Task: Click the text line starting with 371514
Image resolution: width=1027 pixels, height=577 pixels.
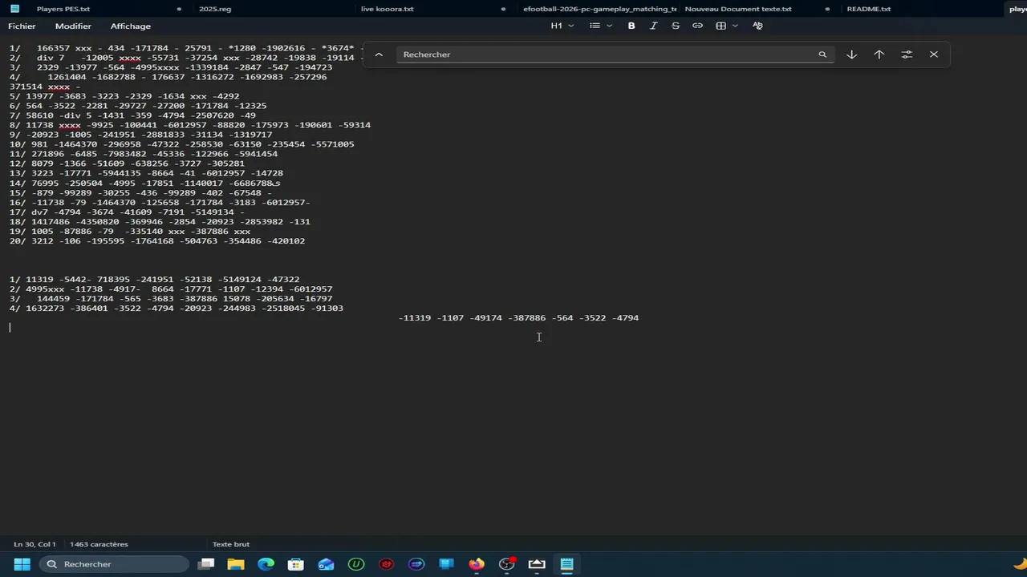Action: pyautogui.click(x=45, y=87)
